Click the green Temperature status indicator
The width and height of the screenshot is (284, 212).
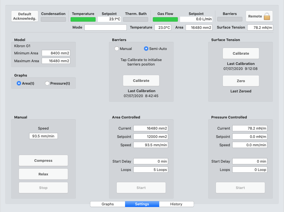tap(83, 19)
